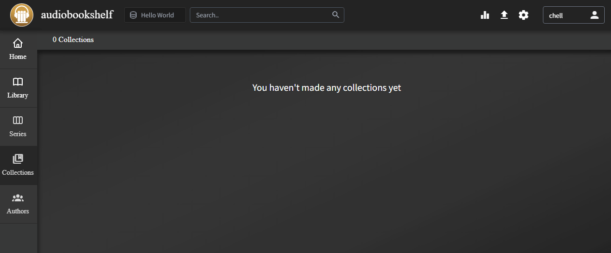Image resolution: width=611 pixels, height=253 pixels.
Task: Expand the Hello World library selector
Action: pos(155,15)
